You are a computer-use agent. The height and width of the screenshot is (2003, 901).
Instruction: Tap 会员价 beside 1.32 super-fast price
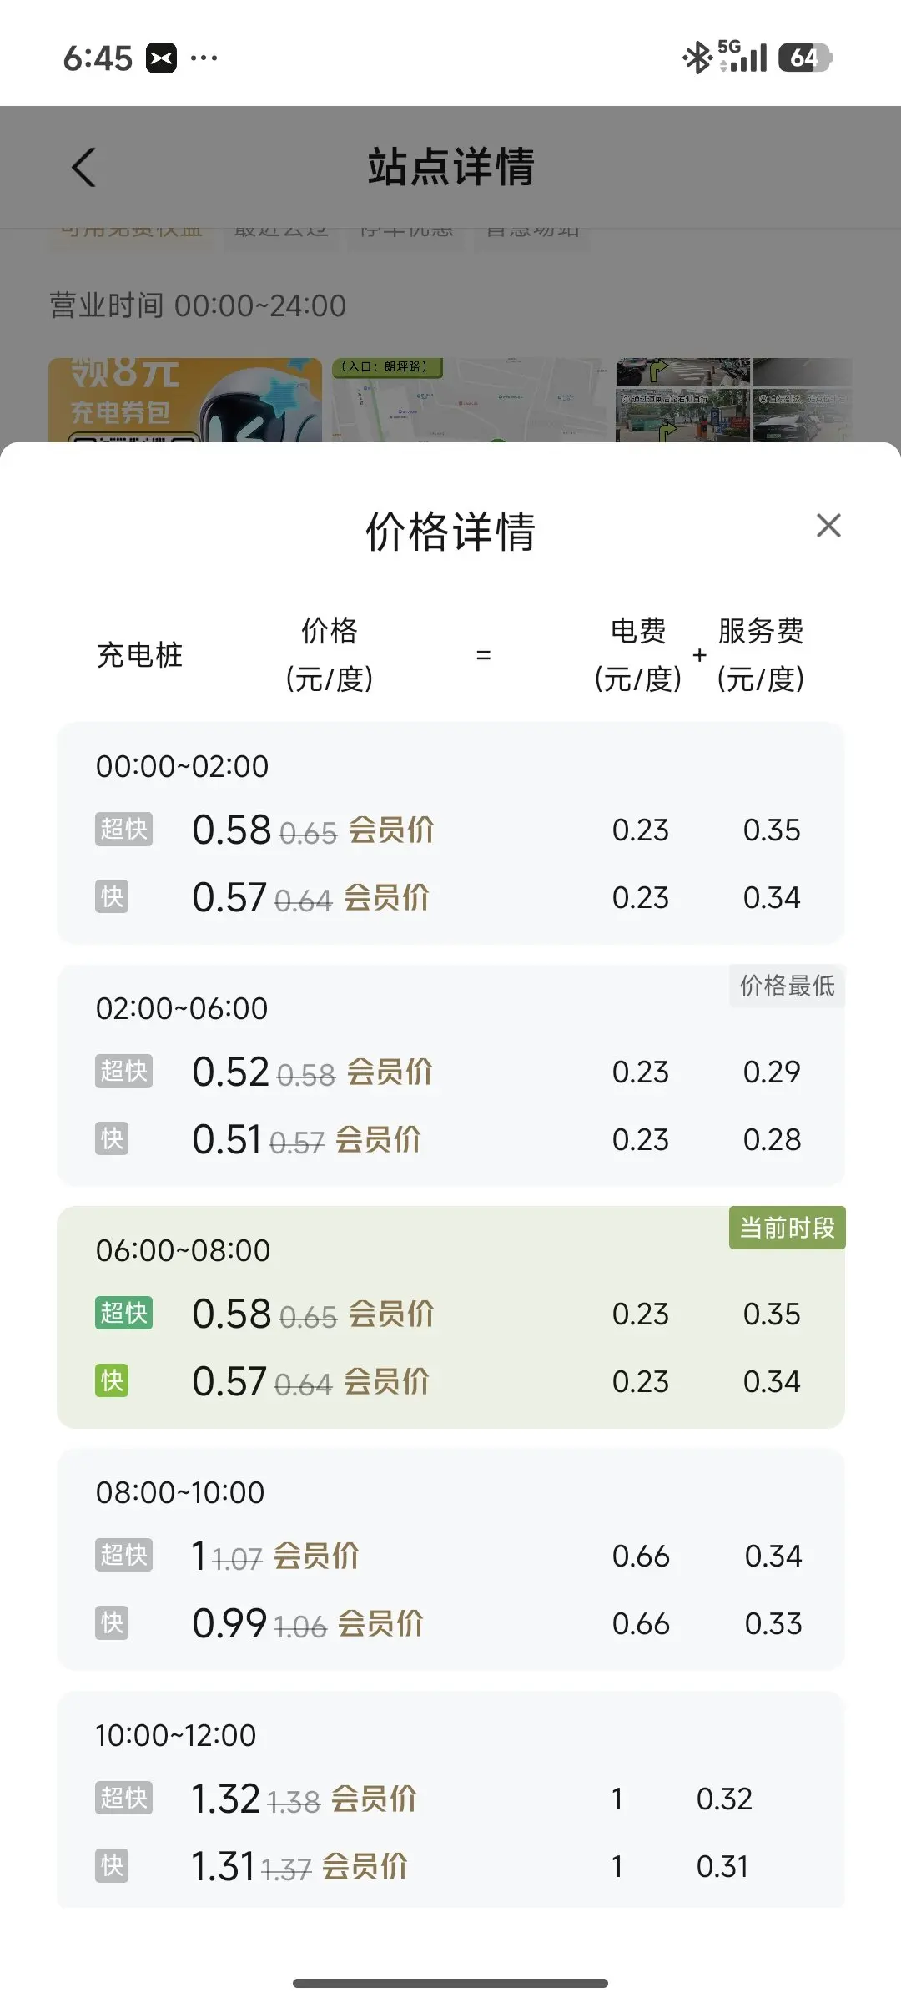[x=374, y=1799]
